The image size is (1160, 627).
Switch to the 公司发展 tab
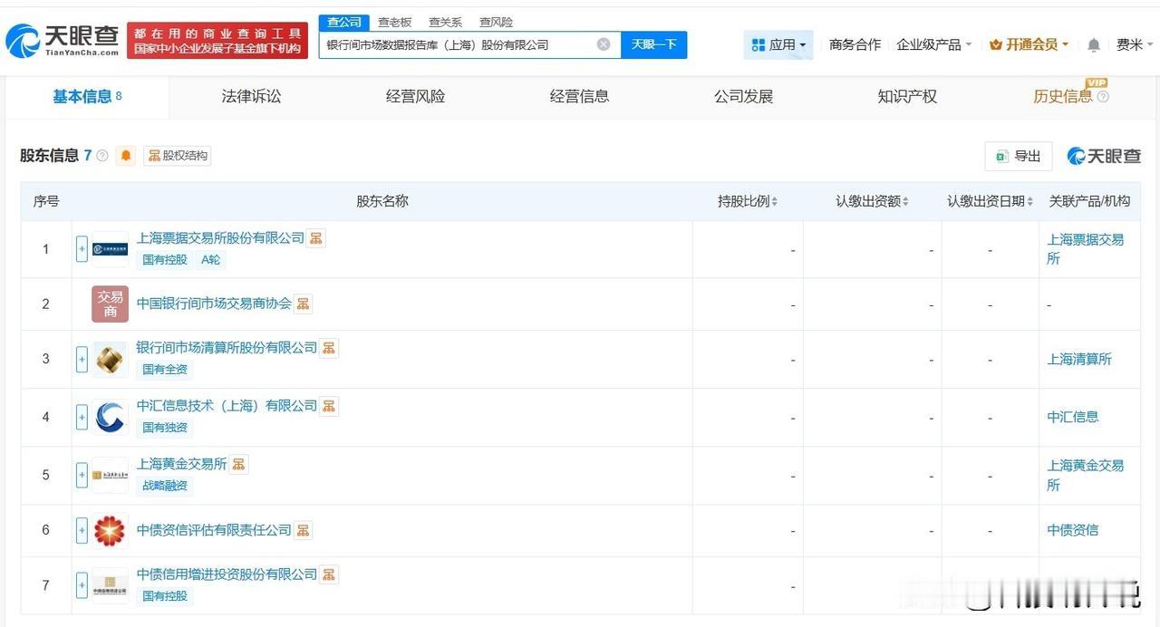pos(743,97)
